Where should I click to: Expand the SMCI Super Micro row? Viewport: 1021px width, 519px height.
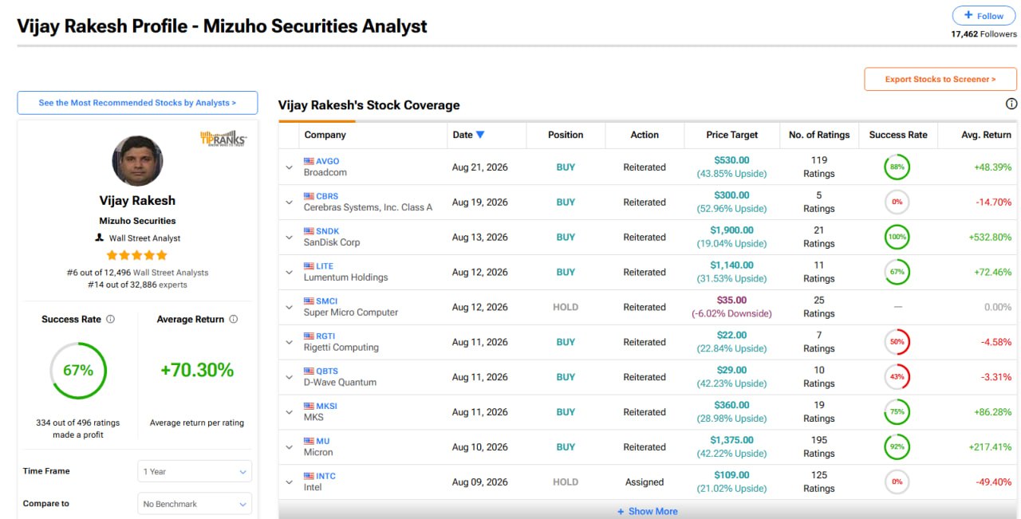click(x=290, y=308)
